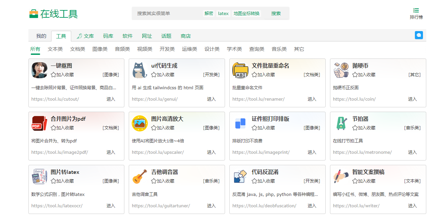The height and width of the screenshot is (218, 447).
Task: Open the https://tool.lu/imageprint/ link
Action: click(x=261, y=152)
